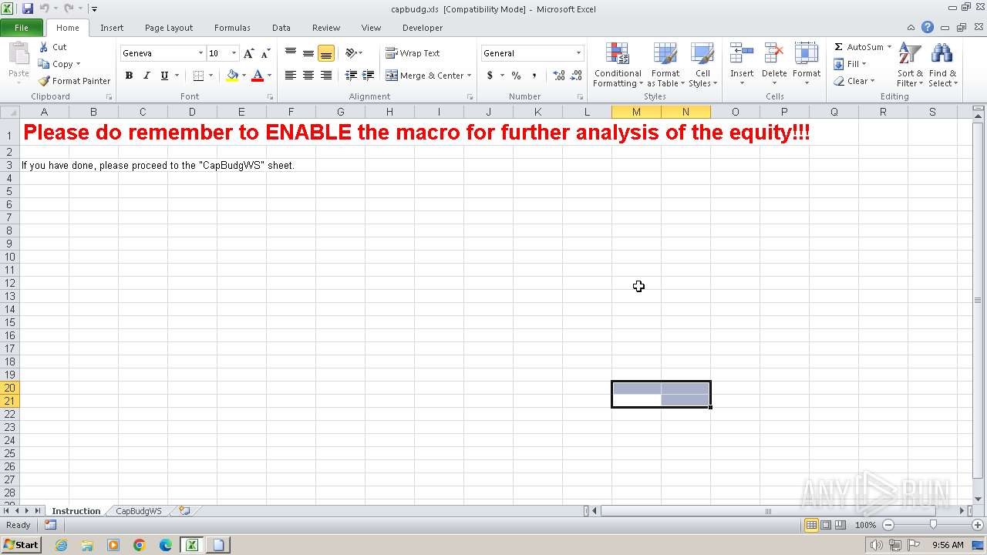Screen dimensions: 987x555
Task: Click the Decrease Font Size icon
Action: pyautogui.click(x=265, y=53)
